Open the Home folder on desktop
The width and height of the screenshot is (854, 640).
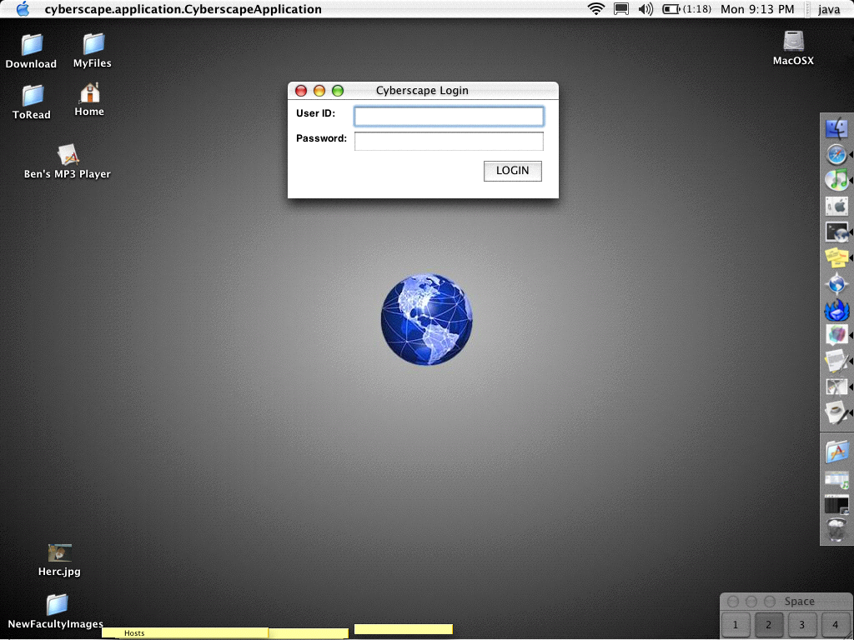click(89, 93)
